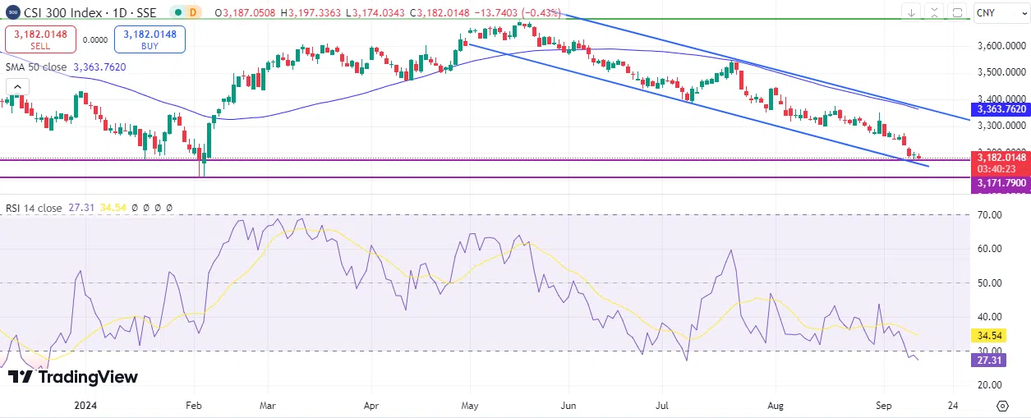
Task: Collapse pane with the double-chevron icon
Action: (x=934, y=12)
